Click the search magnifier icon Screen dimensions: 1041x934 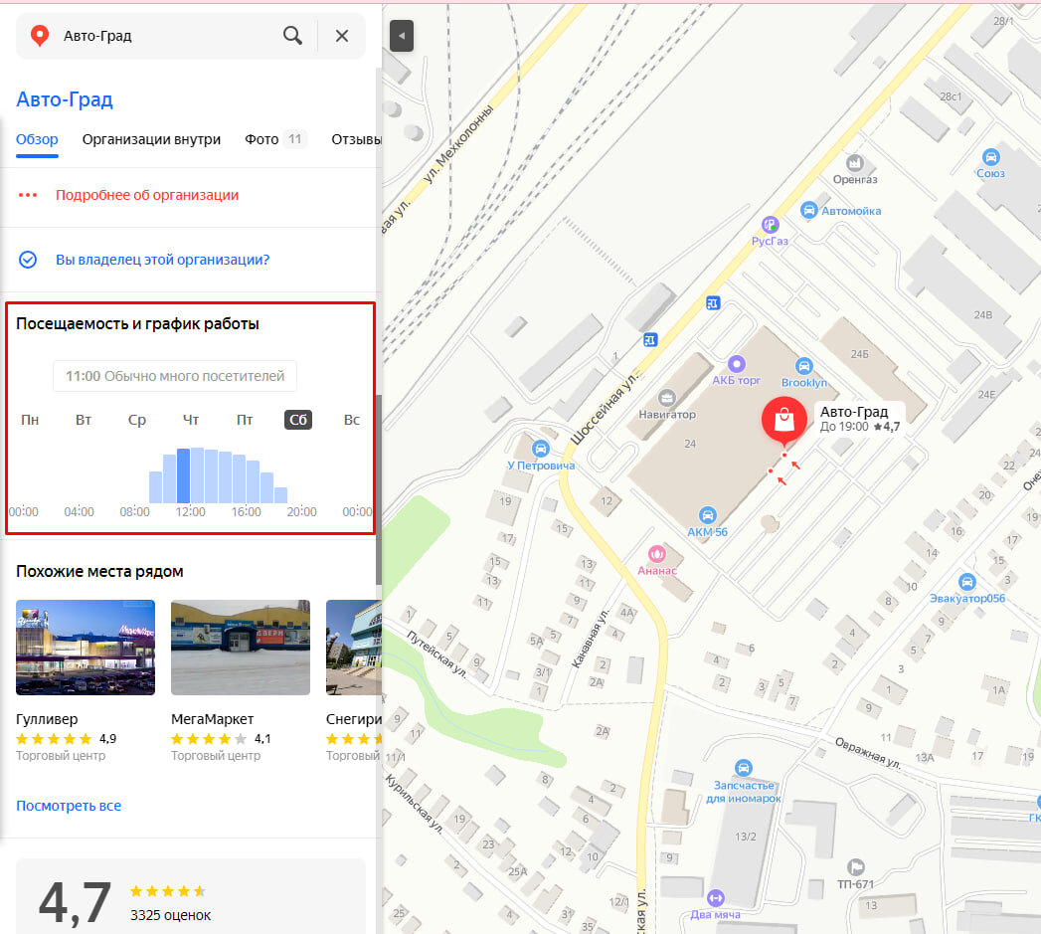click(292, 35)
